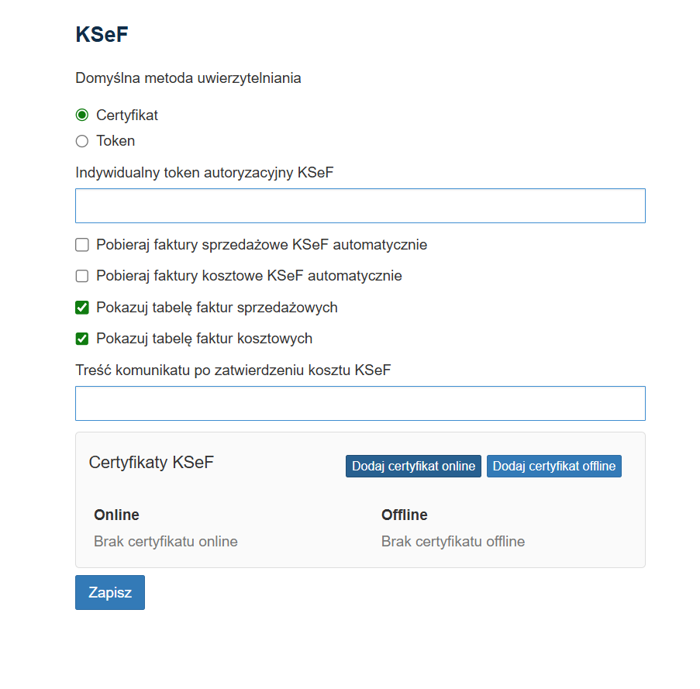Viewport: 700px width, 689px height.
Task: Click the Certyfikaty KSeF panel title
Action: point(151,463)
